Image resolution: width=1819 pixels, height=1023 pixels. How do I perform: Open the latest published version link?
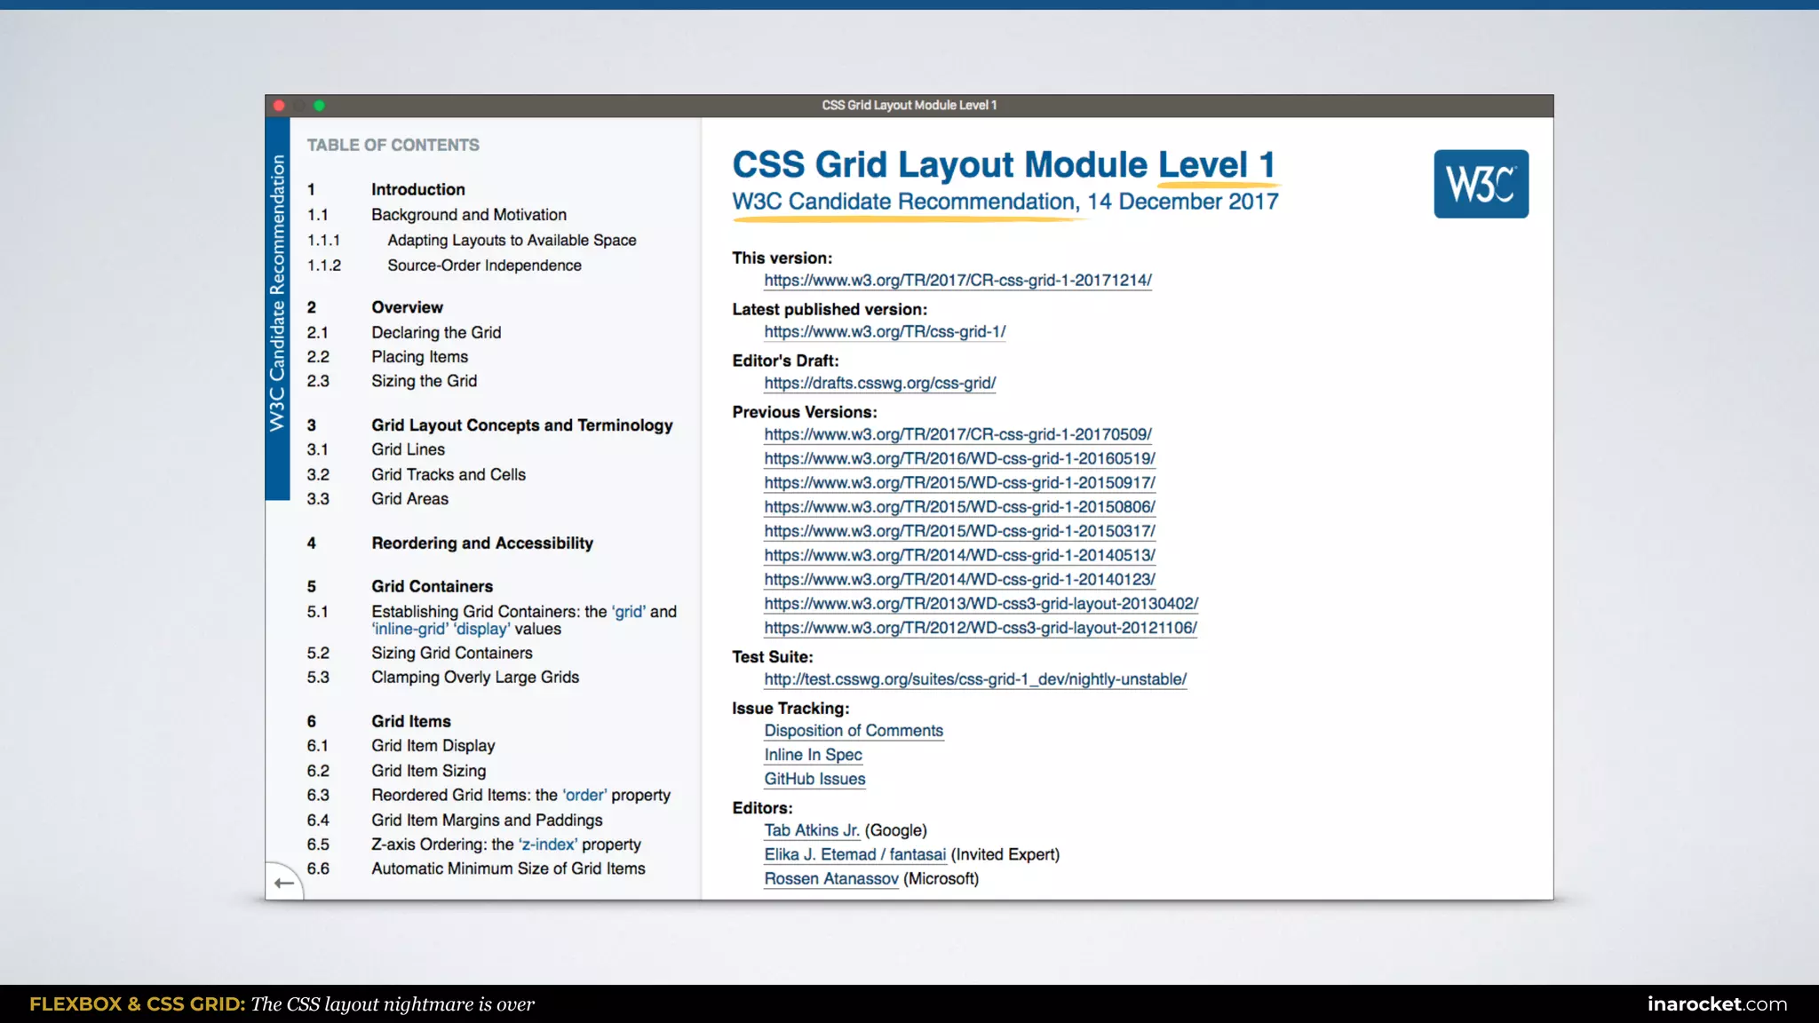885,332
